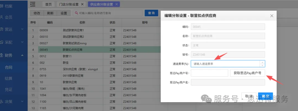The height and width of the screenshot is (111, 298).
Task: Click the 锁号 field in the dialog
Action: [228, 55]
